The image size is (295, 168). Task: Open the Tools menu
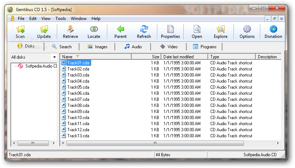pyautogui.click(x=60, y=19)
